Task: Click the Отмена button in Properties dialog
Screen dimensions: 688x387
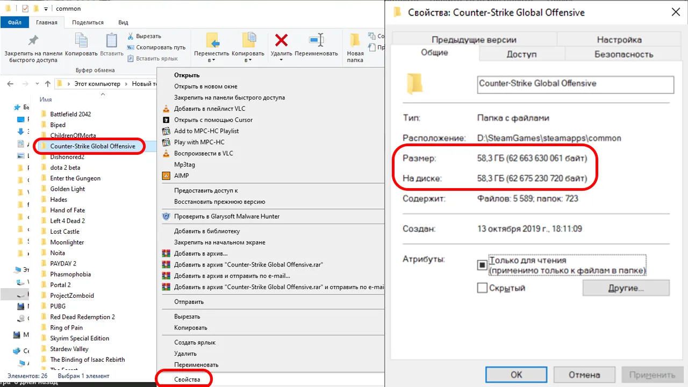Action: (584, 375)
